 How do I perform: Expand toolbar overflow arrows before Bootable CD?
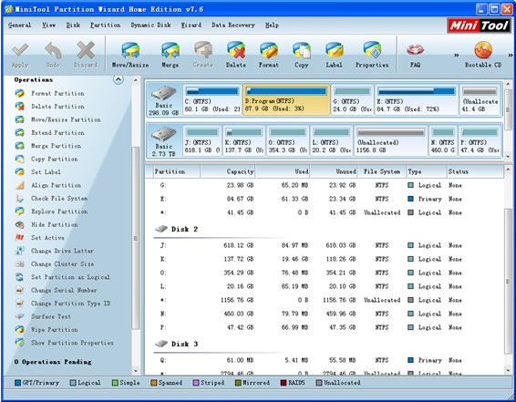click(457, 55)
